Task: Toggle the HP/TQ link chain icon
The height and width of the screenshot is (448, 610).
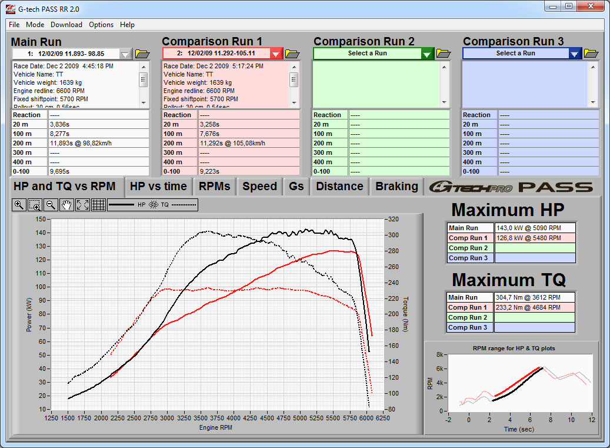Action: 154,205
